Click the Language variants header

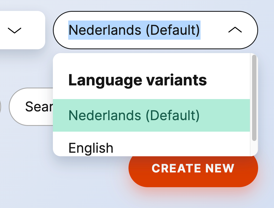[138, 80]
